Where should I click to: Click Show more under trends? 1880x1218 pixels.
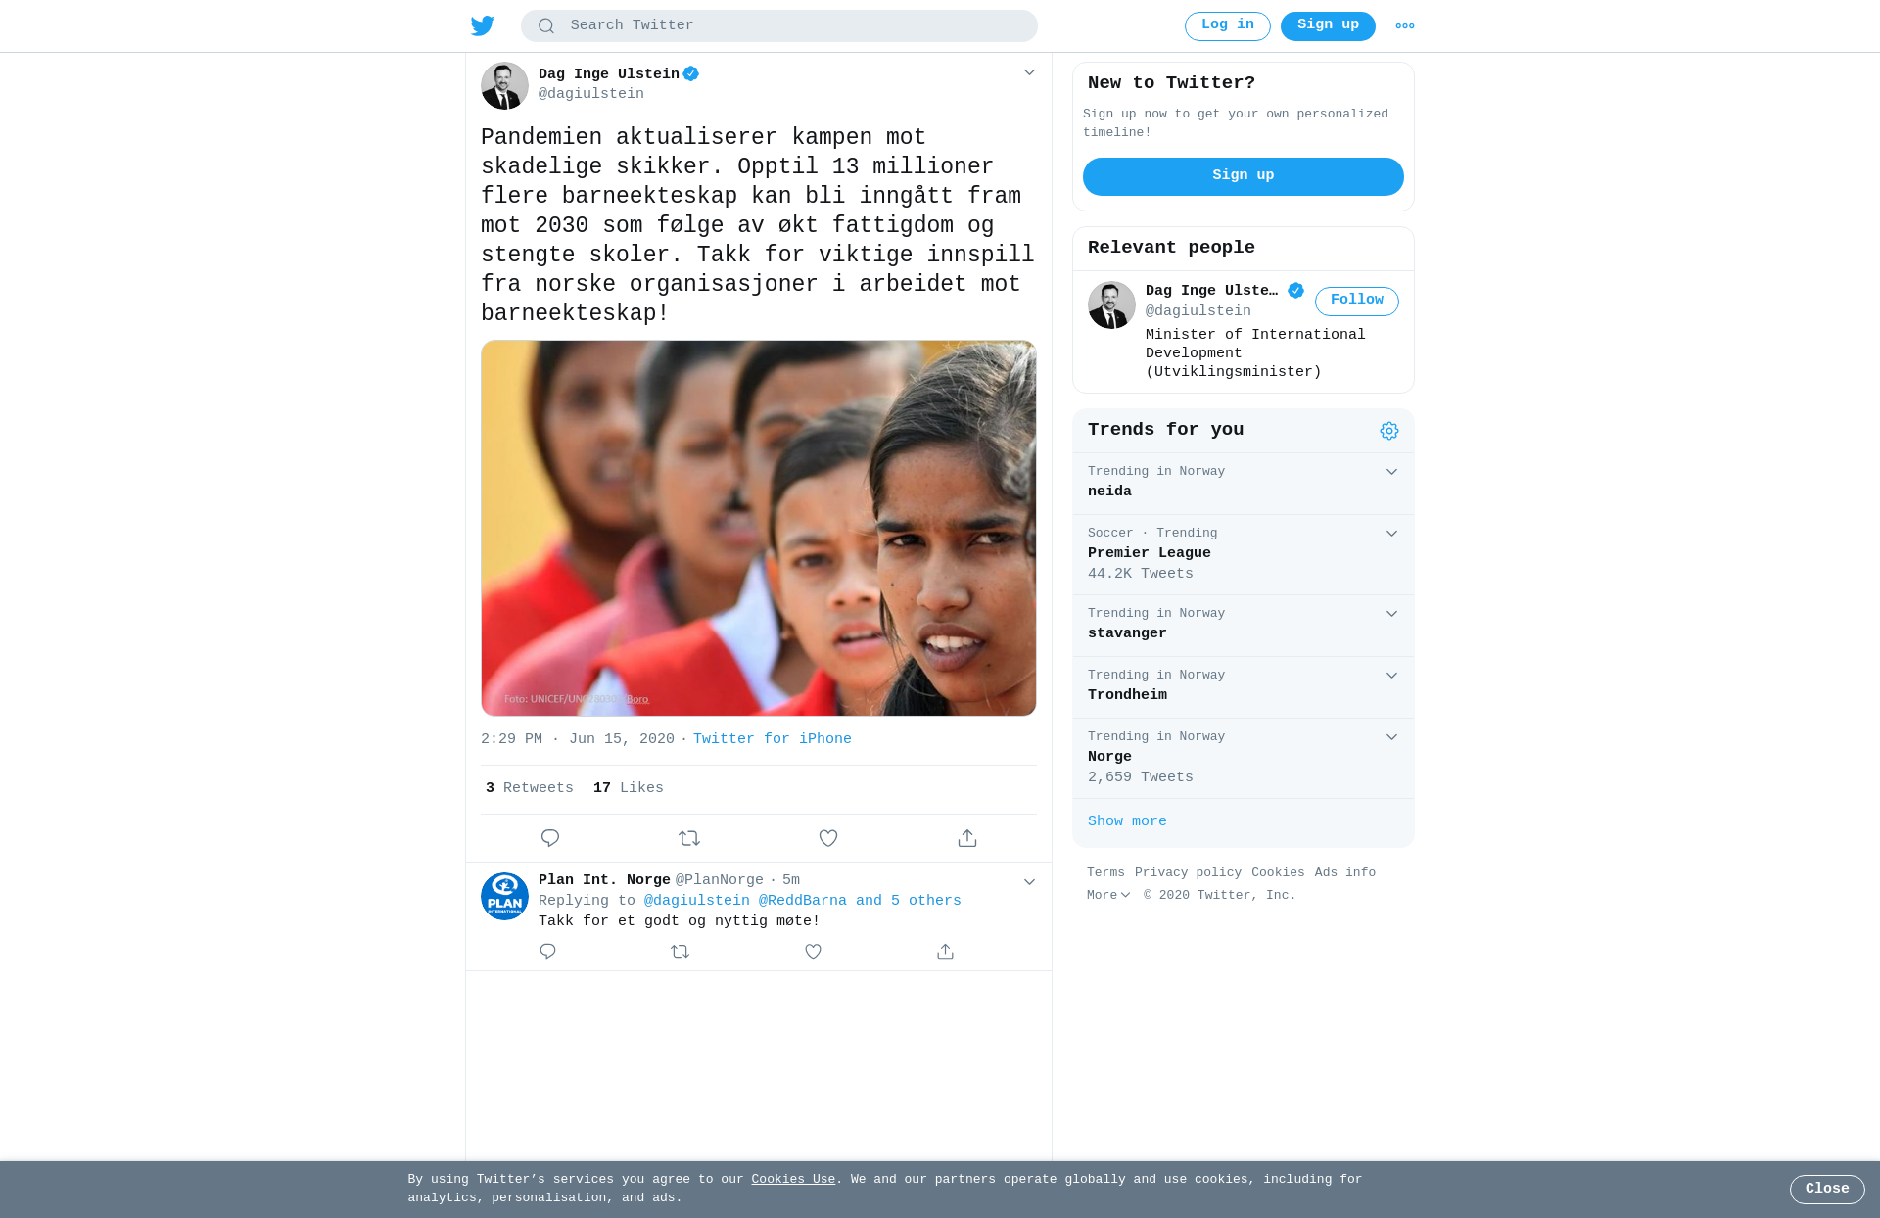1127,821
